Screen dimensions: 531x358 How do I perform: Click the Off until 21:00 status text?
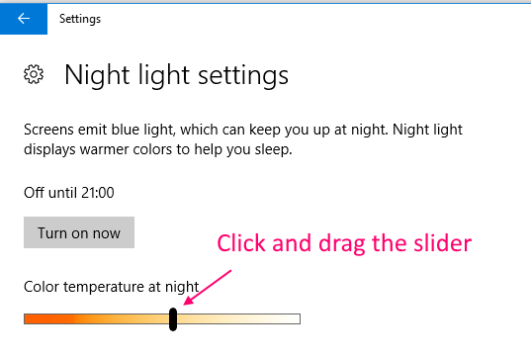[69, 193]
